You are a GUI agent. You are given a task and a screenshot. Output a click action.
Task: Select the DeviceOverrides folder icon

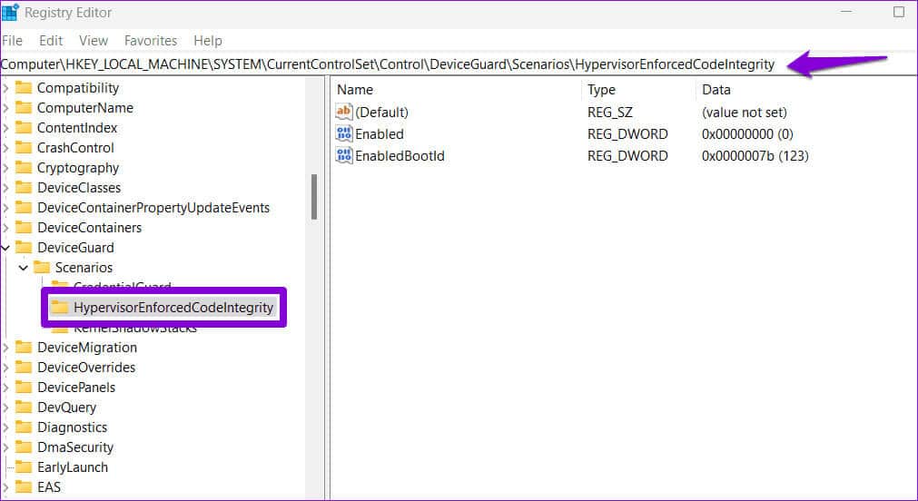(x=24, y=368)
